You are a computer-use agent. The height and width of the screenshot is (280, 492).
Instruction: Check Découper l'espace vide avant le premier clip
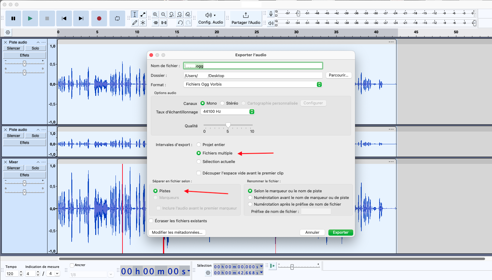(x=199, y=173)
